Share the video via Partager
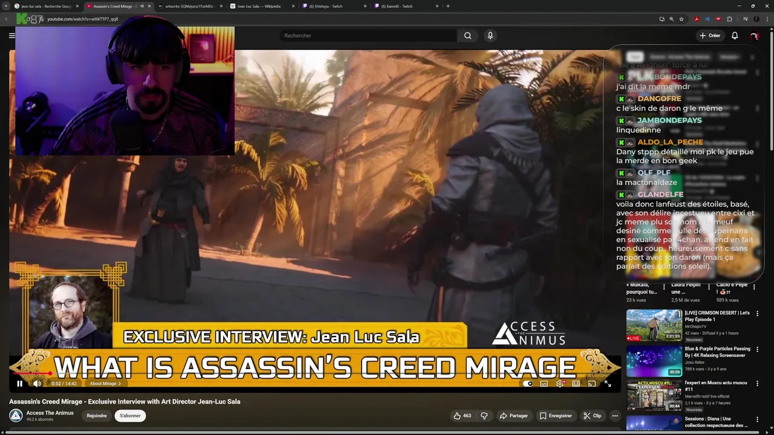The image size is (774, 435). 513,416
